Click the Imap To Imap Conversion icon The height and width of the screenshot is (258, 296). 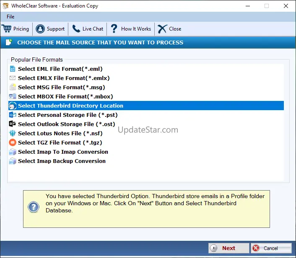click(x=13, y=152)
